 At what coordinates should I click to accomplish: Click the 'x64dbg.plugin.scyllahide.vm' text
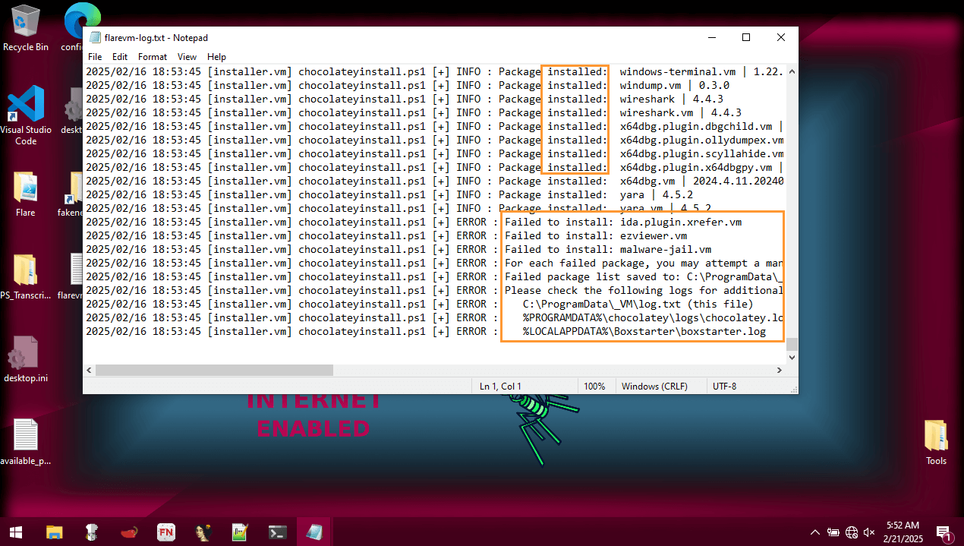tap(702, 153)
